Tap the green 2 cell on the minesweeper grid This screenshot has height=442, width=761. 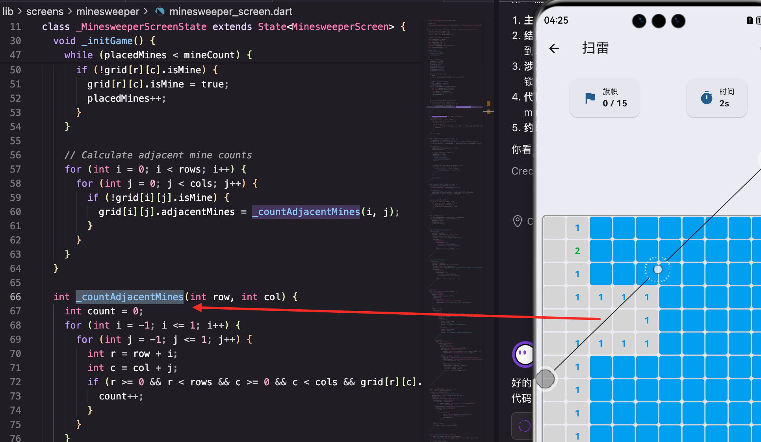click(577, 251)
